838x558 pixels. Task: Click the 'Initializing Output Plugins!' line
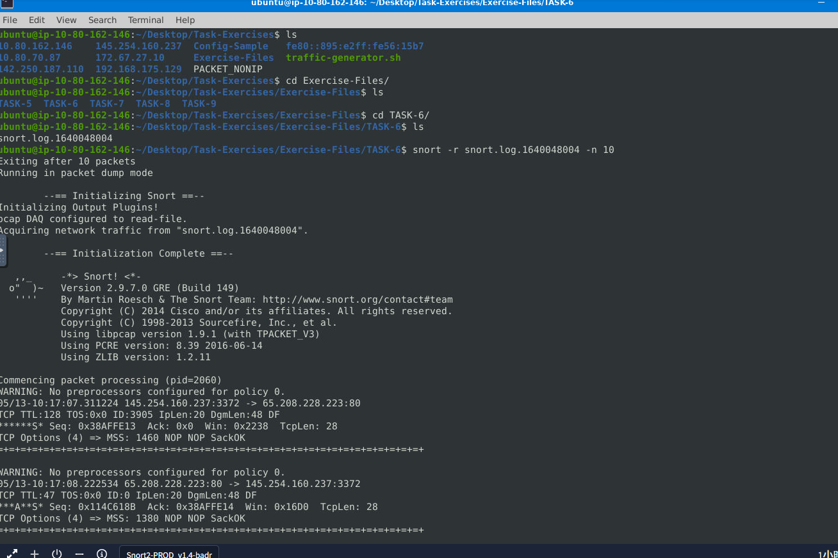point(79,207)
